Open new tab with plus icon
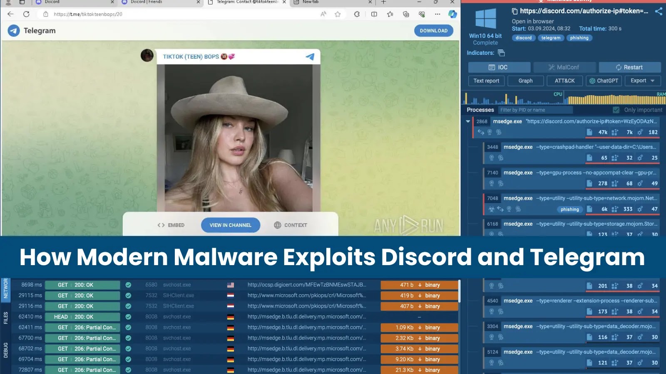Image resolution: width=666 pixels, height=374 pixels. pyautogui.click(x=383, y=2)
